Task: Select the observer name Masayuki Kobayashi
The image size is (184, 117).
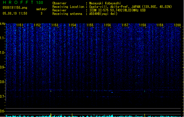Action: coord(105,3)
